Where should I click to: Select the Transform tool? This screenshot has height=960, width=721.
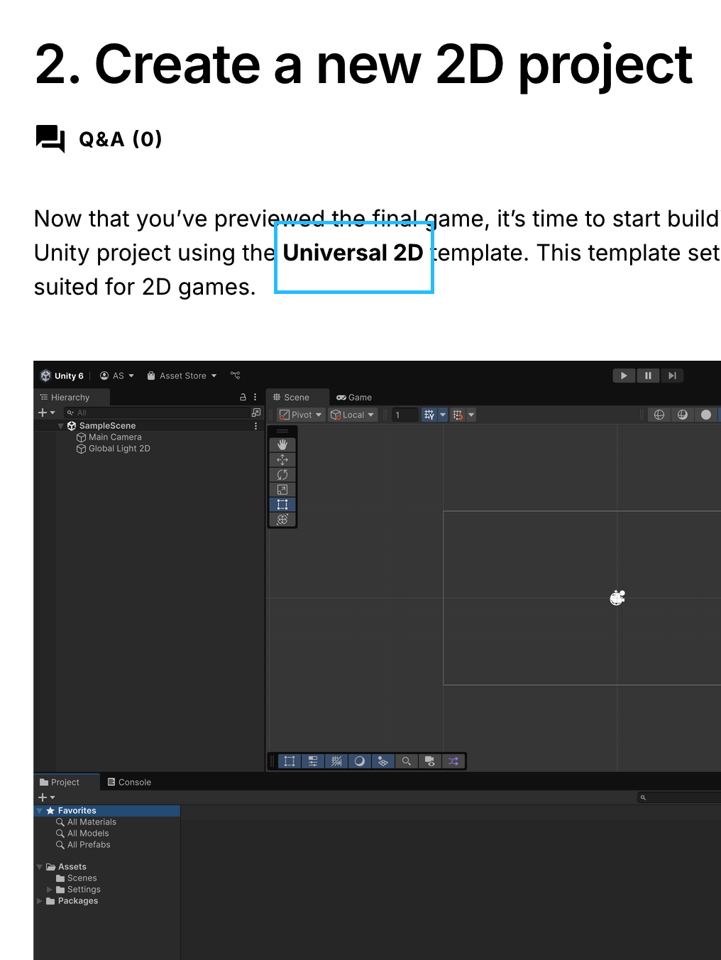coord(282,519)
